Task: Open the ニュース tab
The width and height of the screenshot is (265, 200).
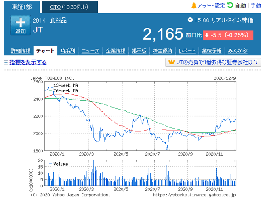Action: click(x=90, y=51)
